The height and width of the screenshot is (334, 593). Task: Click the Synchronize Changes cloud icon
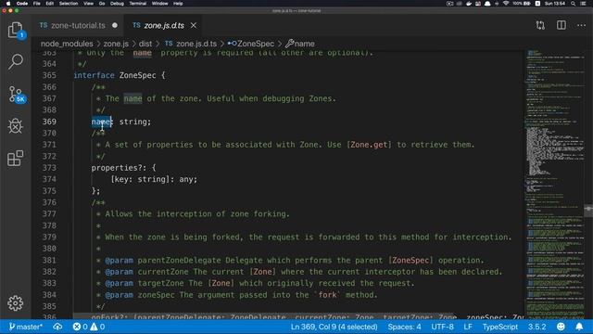point(57,327)
